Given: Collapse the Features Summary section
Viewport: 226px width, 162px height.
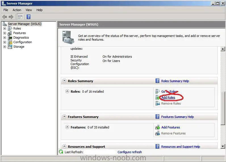Looking at the screenshot, I should 64,117.
